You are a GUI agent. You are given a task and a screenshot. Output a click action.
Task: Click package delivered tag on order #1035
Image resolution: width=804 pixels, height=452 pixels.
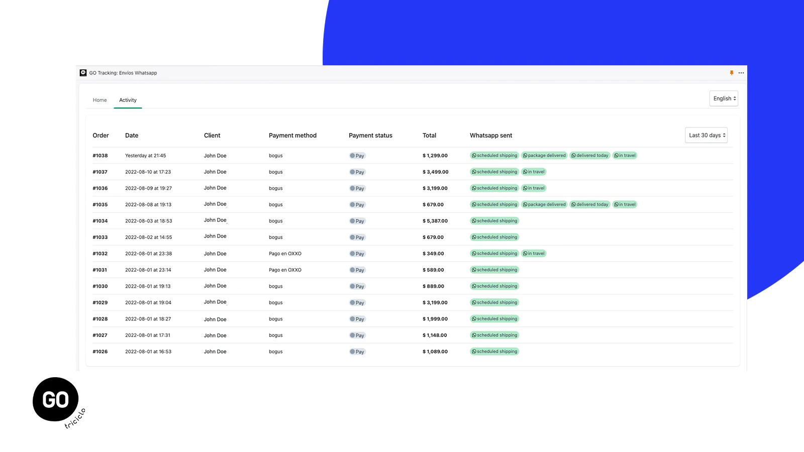point(544,204)
